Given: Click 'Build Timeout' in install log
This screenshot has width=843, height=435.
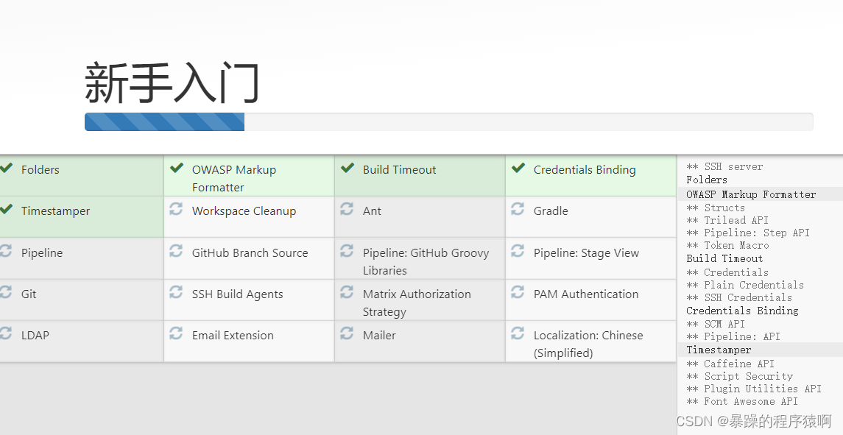Looking at the screenshot, I should click(724, 258).
